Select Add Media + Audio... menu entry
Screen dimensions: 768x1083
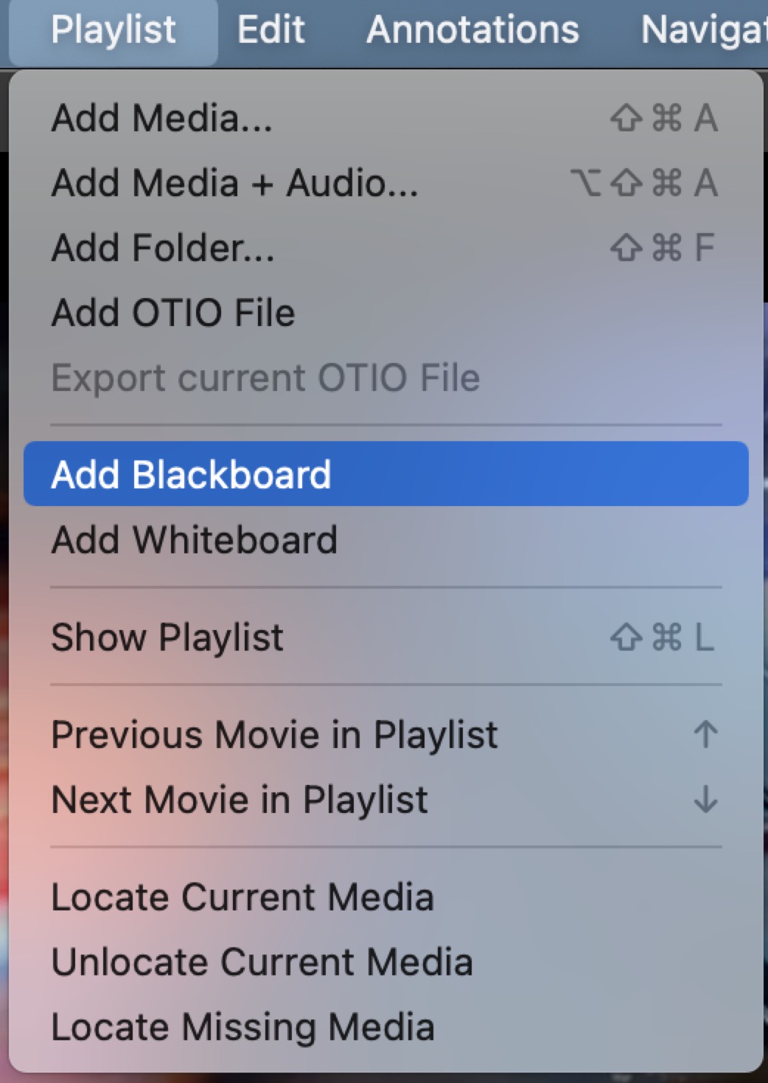pyautogui.click(x=385, y=183)
